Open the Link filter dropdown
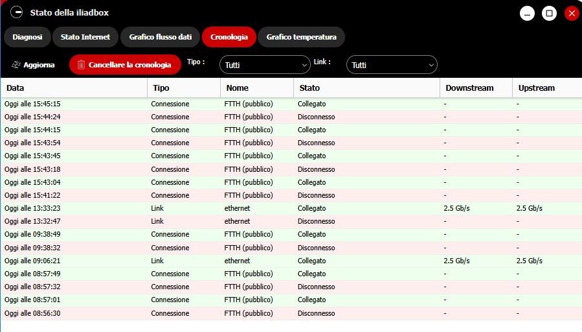 click(392, 65)
